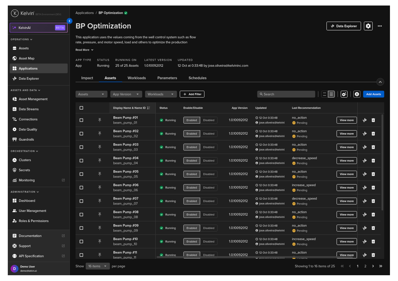Click View more for Beam Pump #07
This screenshot has width=398, height=281.
[x=346, y=201]
